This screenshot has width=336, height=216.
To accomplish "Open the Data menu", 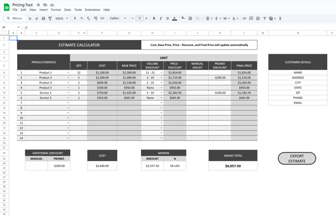I will [x=67, y=10].
